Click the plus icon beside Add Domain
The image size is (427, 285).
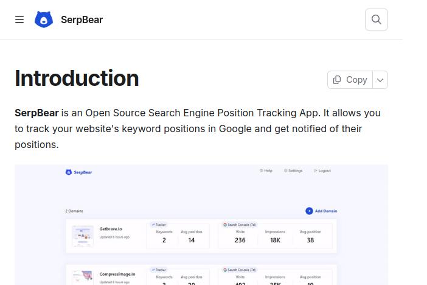(309, 211)
